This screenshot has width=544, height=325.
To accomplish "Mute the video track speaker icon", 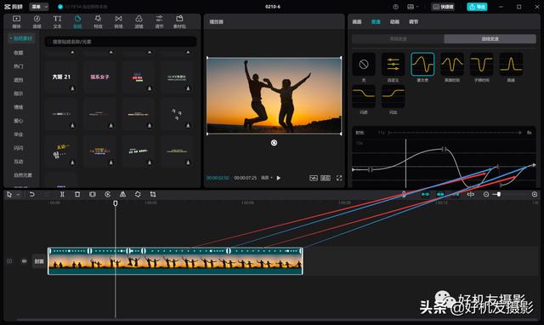I will click(x=24, y=261).
